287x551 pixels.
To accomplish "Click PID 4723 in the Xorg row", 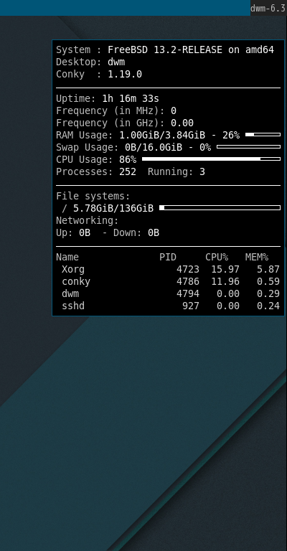I will point(187,270).
